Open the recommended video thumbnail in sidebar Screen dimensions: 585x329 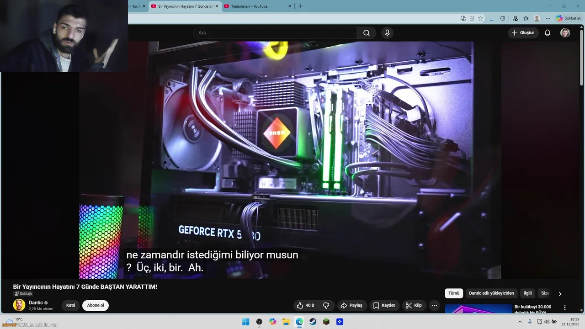[x=479, y=309]
